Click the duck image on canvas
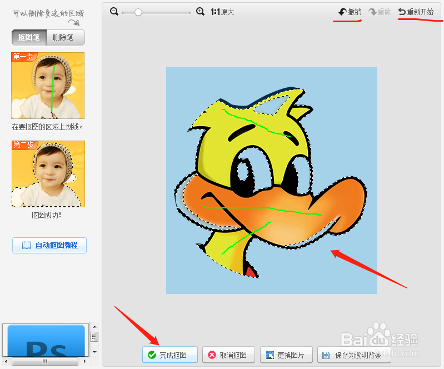The width and height of the screenshot is (444, 369). pyautogui.click(x=271, y=181)
